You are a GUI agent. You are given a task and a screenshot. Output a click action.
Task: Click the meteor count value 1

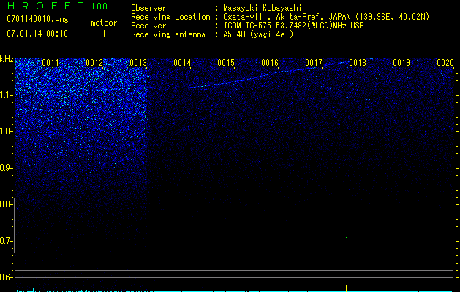click(x=104, y=34)
